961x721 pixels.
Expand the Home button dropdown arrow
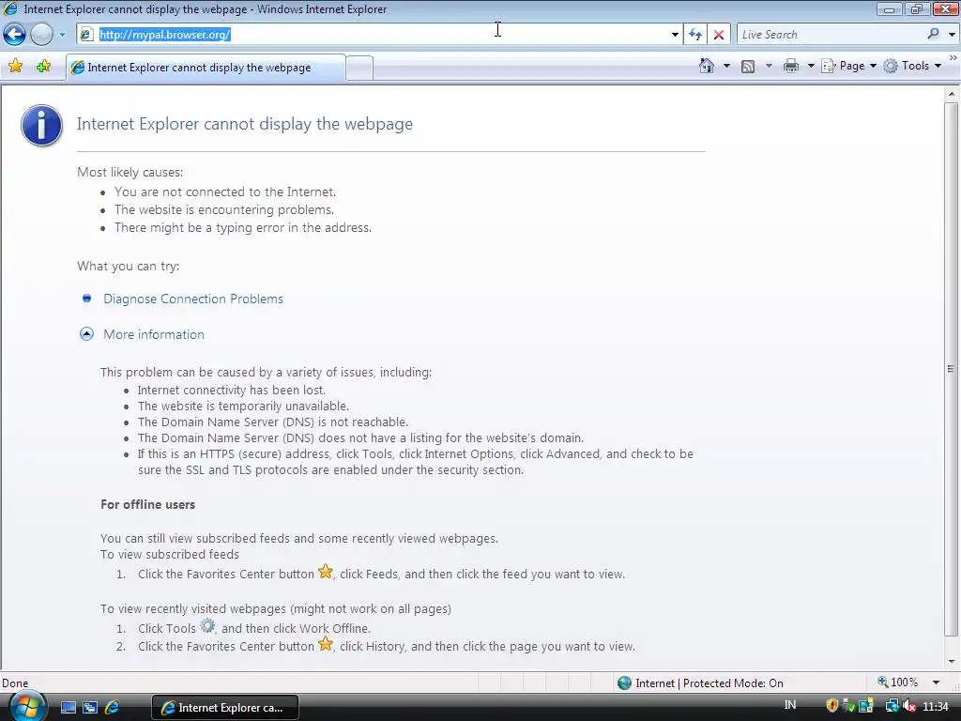726,66
